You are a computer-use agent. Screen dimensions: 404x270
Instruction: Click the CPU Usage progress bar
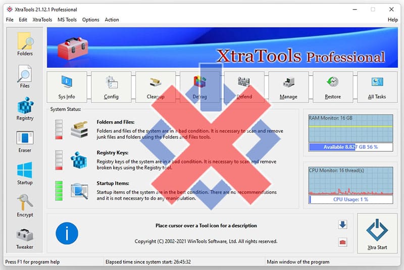coord(350,199)
